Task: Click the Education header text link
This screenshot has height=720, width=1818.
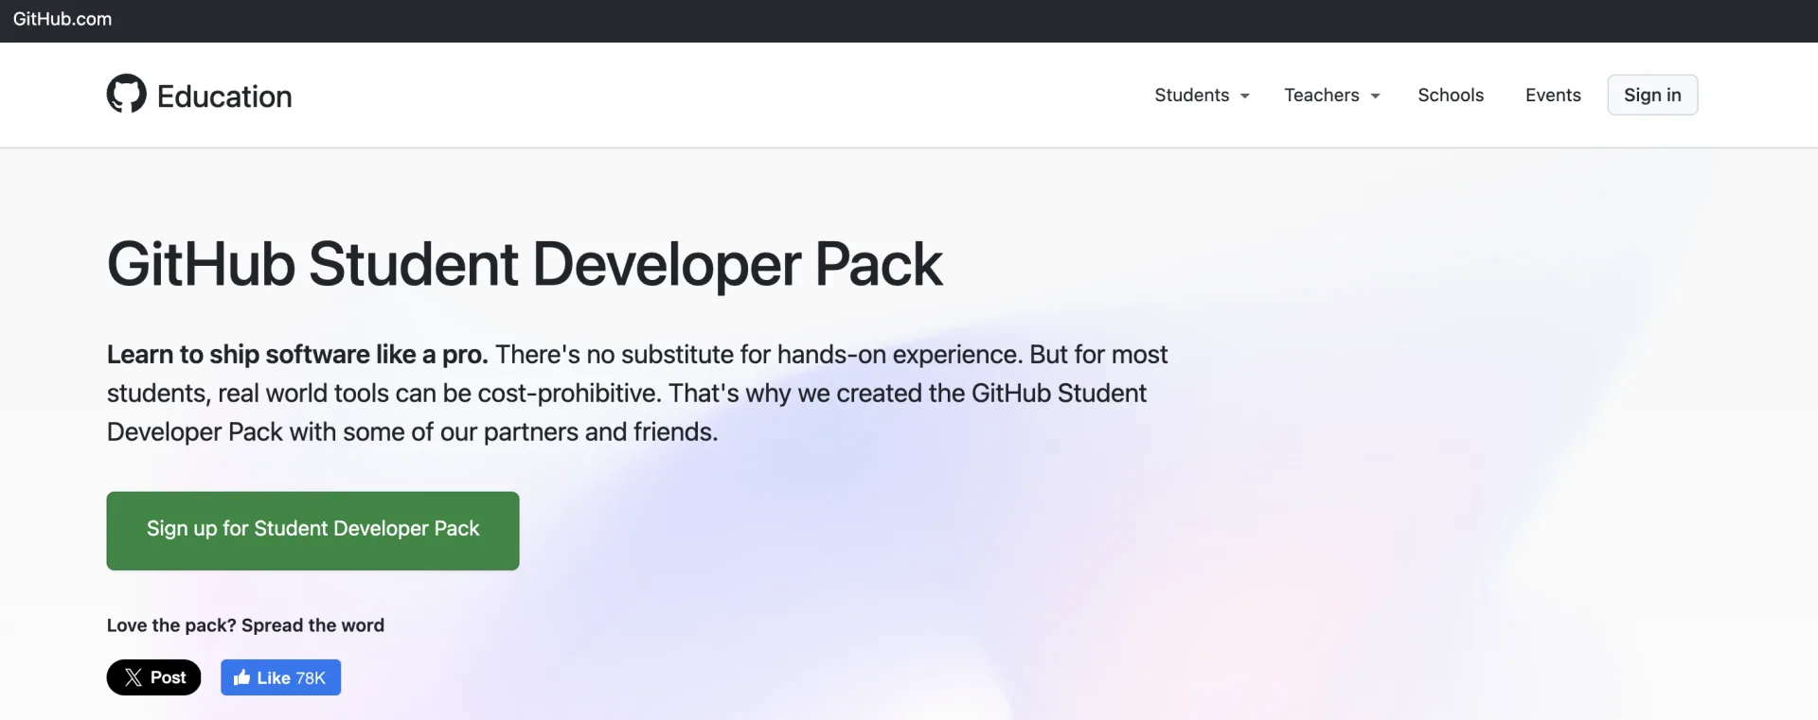Action: tap(224, 97)
